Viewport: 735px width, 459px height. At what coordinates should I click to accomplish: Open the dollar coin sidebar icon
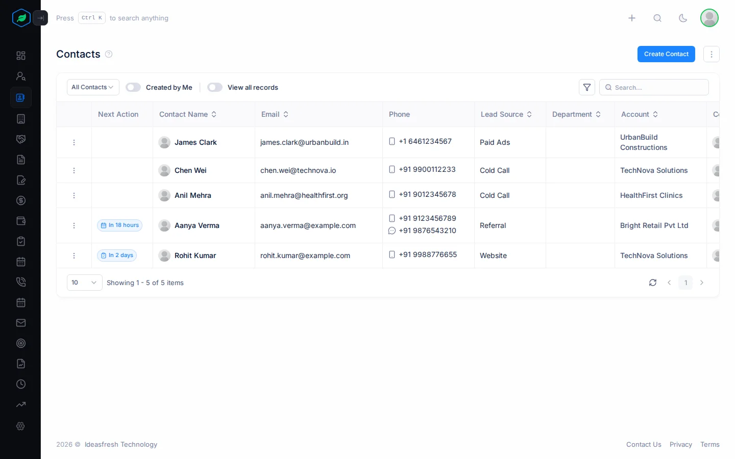[x=21, y=200]
